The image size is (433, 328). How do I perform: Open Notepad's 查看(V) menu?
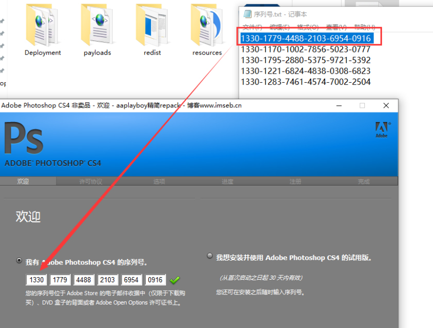(336, 27)
